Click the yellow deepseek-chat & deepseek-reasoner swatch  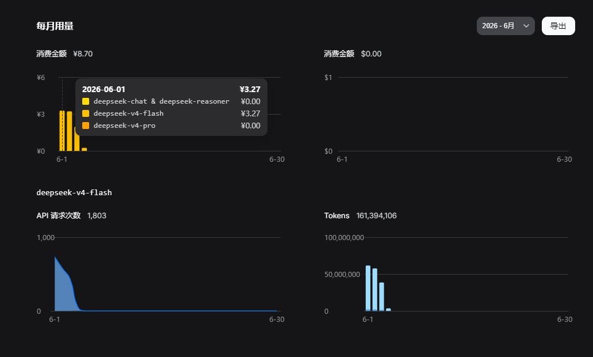click(86, 101)
